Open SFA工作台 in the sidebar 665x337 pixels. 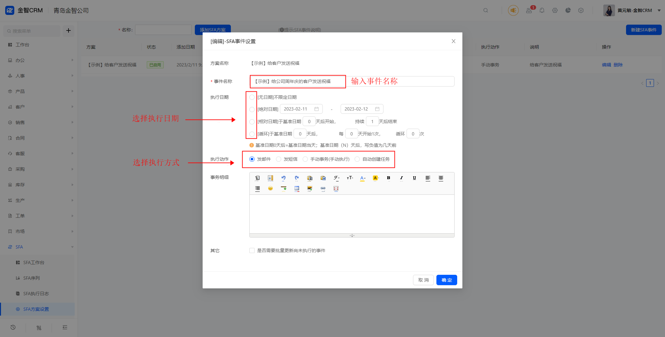34,262
